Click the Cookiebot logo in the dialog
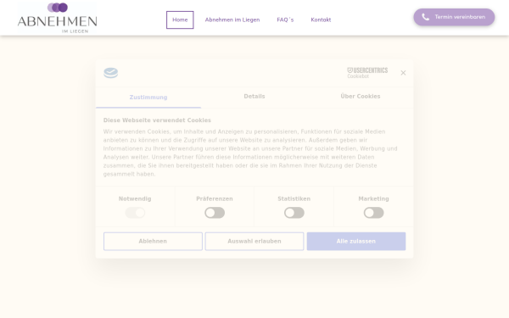The image size is (509, 318). [110, 73]
